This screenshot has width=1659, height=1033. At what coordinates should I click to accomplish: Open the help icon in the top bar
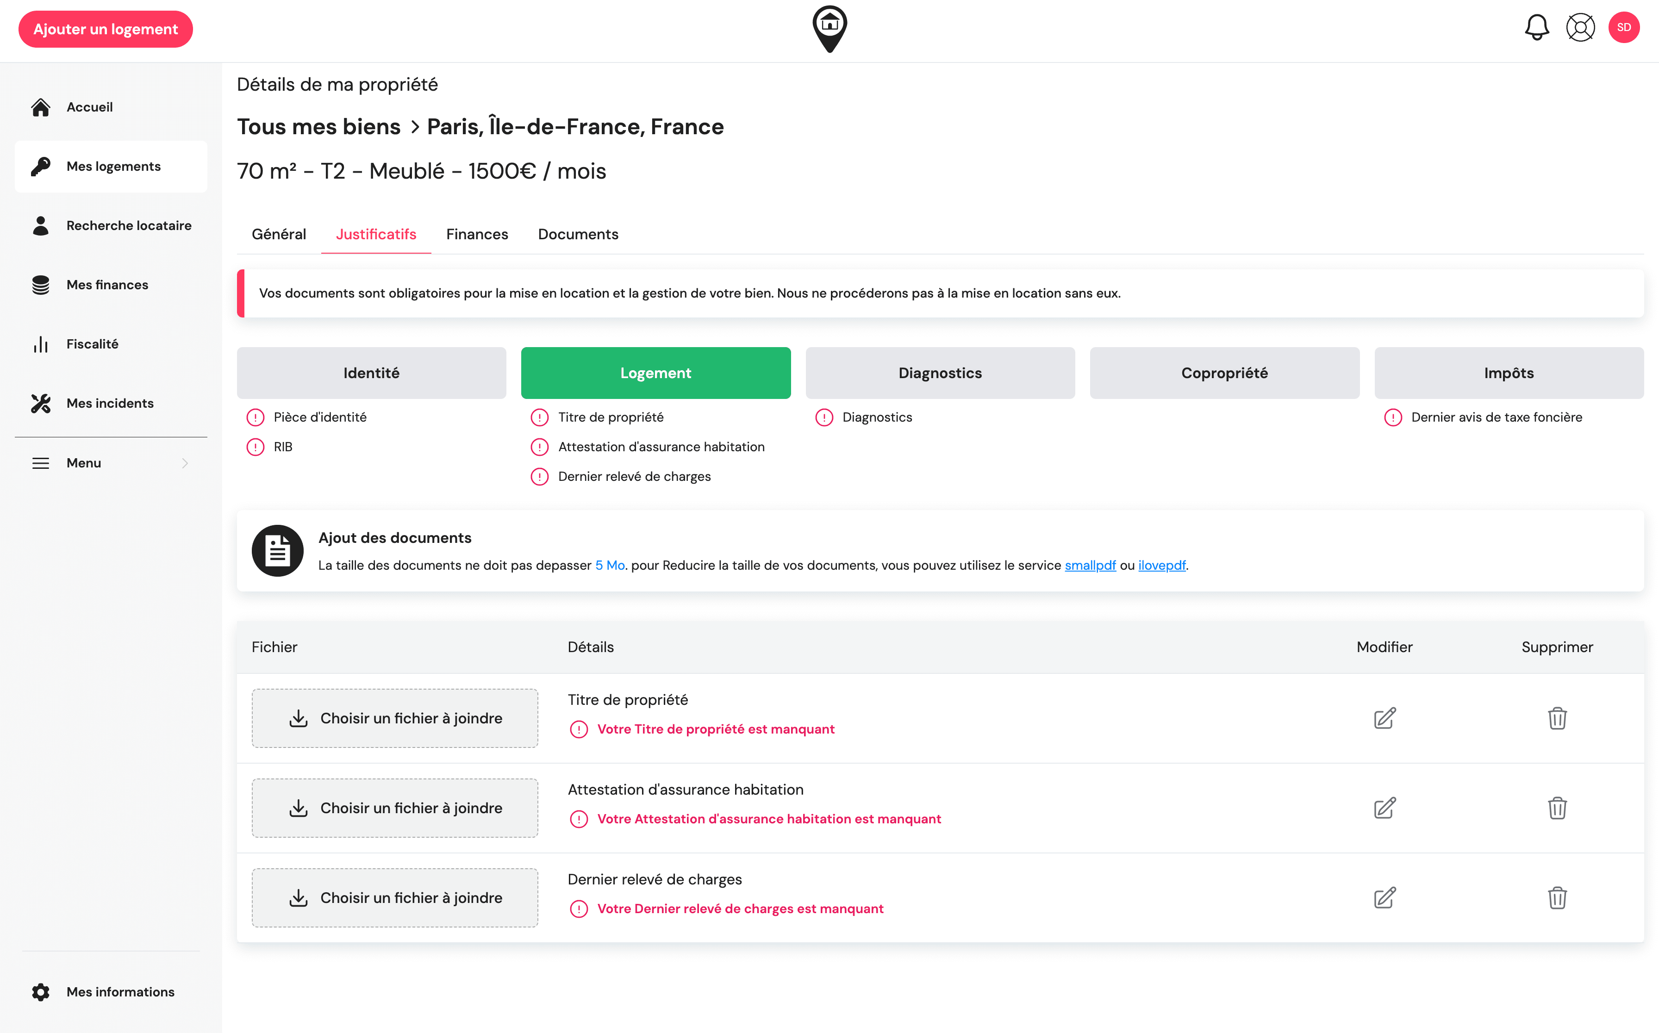pyautogui.click(x=1580, y=27)
